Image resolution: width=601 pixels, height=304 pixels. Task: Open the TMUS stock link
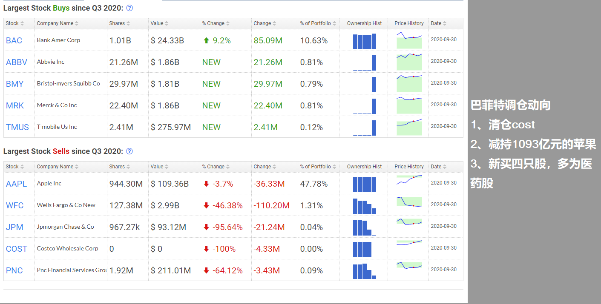(17, 127)
